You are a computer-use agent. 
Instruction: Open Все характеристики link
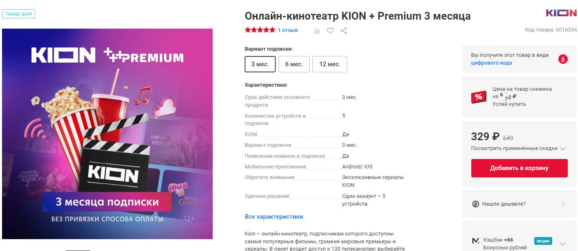274,217
